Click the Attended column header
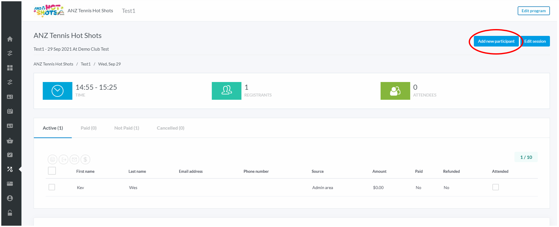Image resolution: width=559 pixels, height=227 pixels. coord(500,171)
